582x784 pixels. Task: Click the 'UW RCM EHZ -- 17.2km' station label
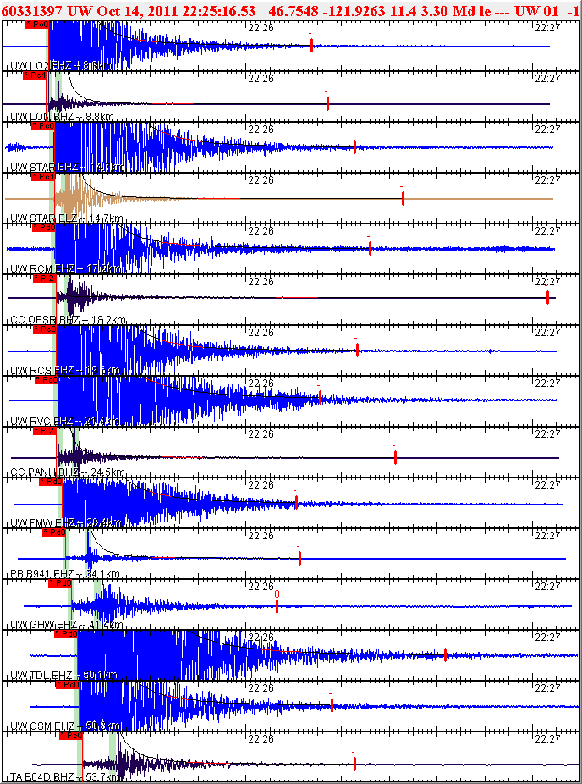67,269
